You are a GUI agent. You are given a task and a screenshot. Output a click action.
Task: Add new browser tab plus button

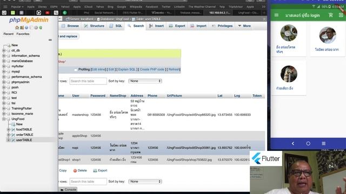coord(264,13)
